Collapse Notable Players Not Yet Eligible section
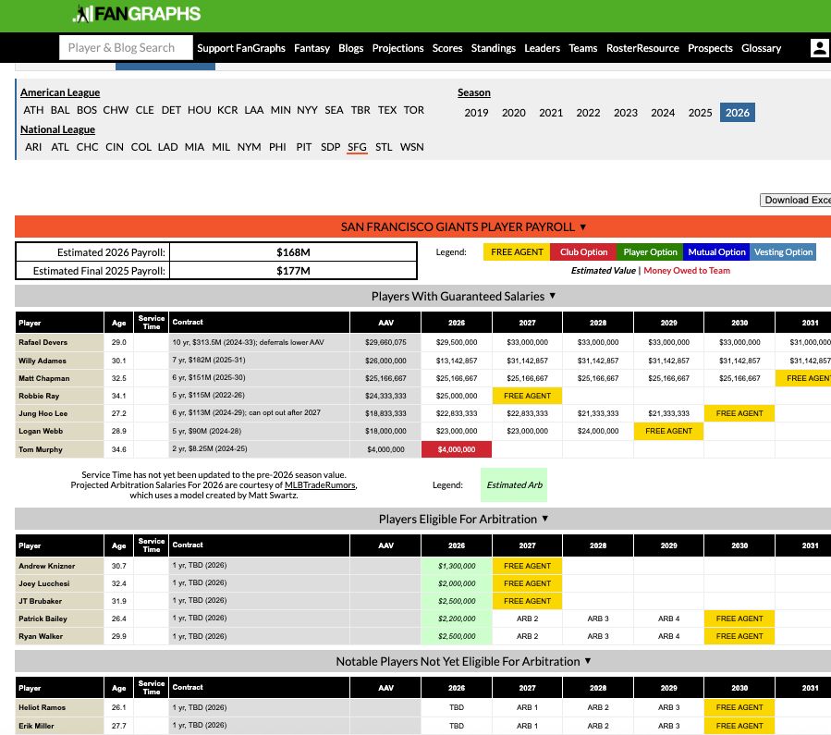Screen dimensions: 831x735 (x=463, y=661)
